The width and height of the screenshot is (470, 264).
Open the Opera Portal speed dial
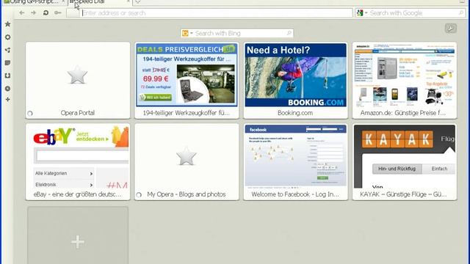click(78, 81)
